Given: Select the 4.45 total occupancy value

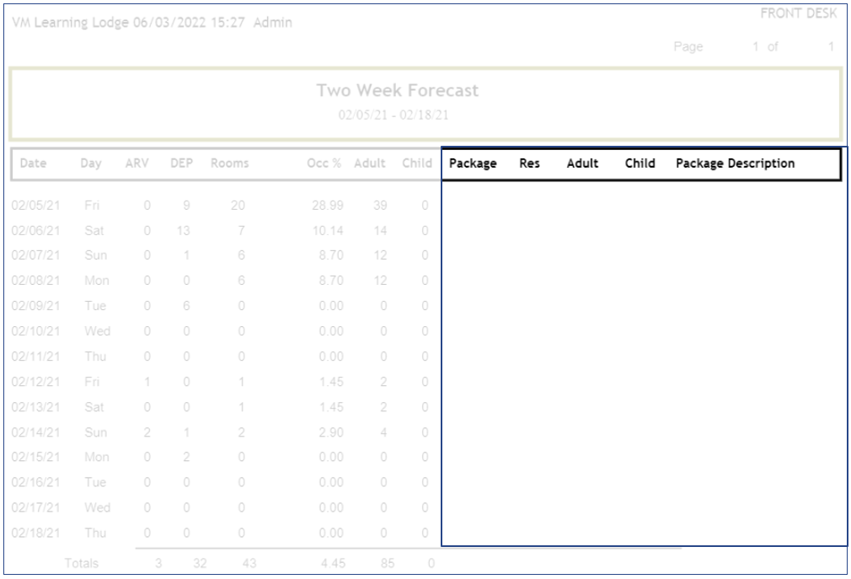Looking at the screenshot, I should click(x=331, y=563).
